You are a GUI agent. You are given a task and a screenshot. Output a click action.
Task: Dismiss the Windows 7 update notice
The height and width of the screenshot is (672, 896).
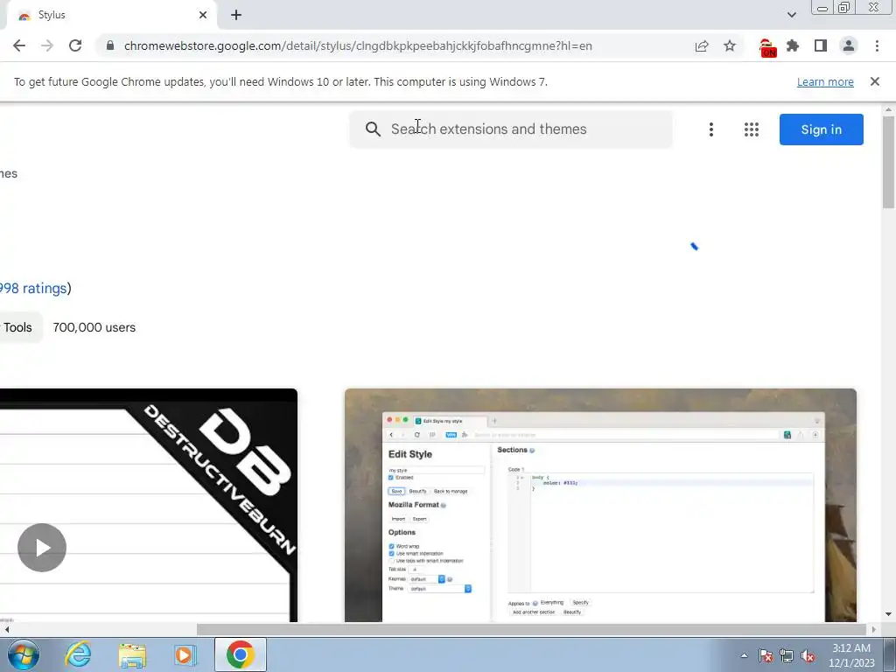874,81
